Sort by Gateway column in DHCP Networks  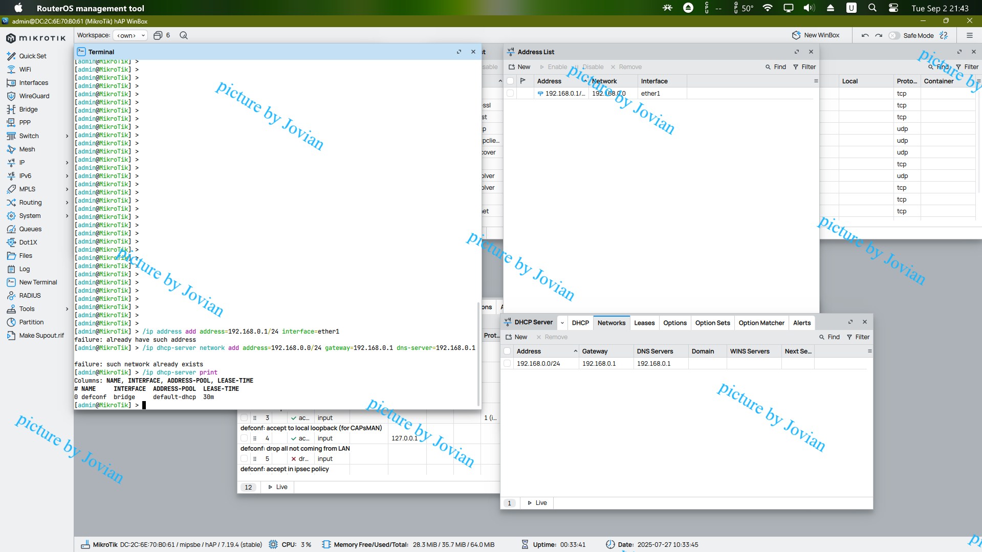[605, 351]
